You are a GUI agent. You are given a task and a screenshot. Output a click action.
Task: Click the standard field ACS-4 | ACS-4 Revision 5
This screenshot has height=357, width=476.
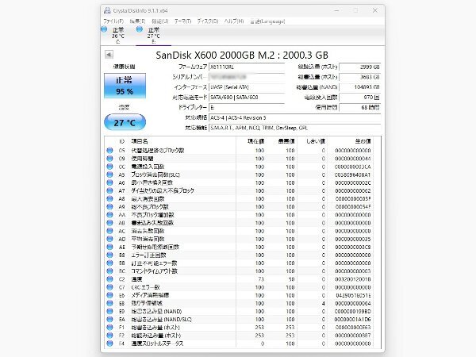click(295, 117)
